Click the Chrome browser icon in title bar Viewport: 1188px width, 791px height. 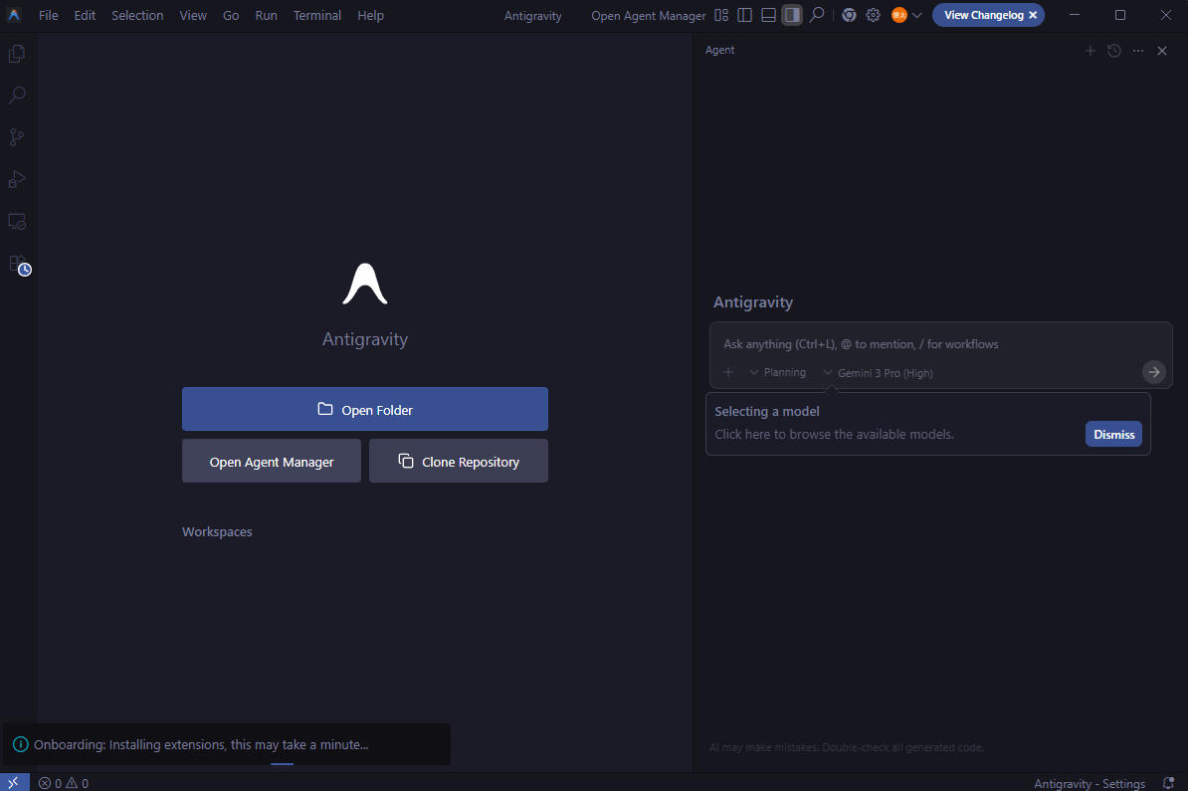[x=849, y=15]
